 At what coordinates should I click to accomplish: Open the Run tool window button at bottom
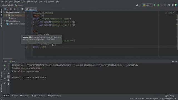[x=6, y=96]
